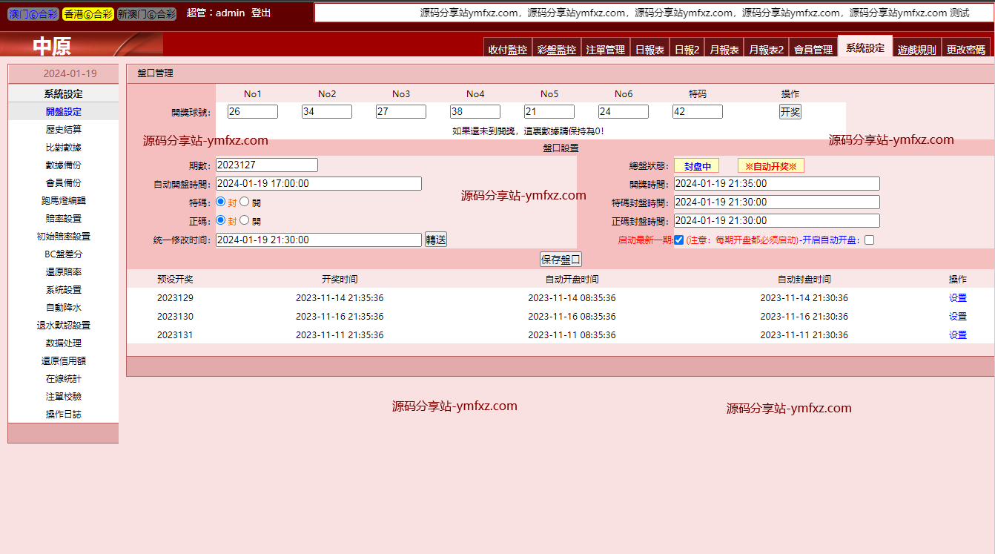Open 设置 for period 2023130
This screenshot has width=995, height=554.
pyautogui.click(x=957, y=317)
